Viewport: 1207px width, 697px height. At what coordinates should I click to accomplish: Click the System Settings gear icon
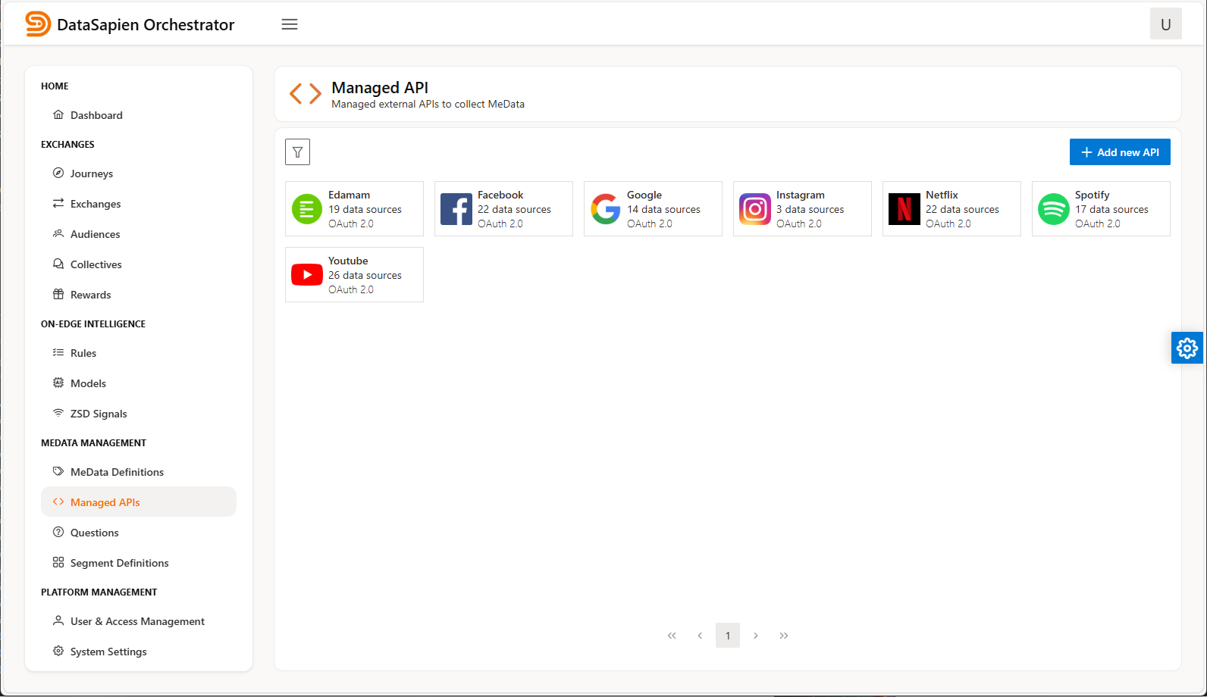click(58, 651)
